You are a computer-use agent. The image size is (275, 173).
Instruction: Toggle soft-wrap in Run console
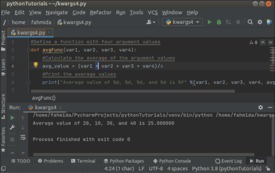tap(23, 137)
